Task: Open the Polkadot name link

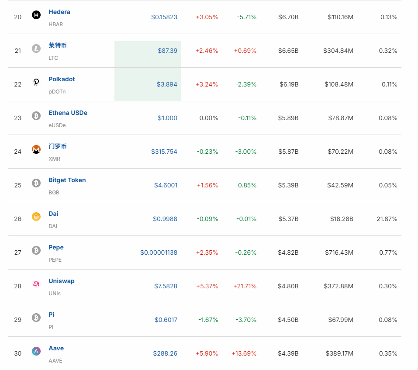Action: coord(62,79)
